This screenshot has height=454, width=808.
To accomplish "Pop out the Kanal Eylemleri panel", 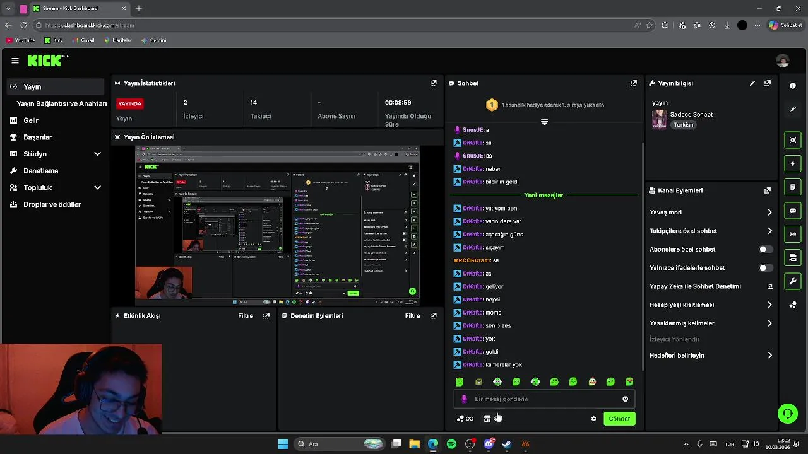I will pyautogui.click(x=768, y=190).
